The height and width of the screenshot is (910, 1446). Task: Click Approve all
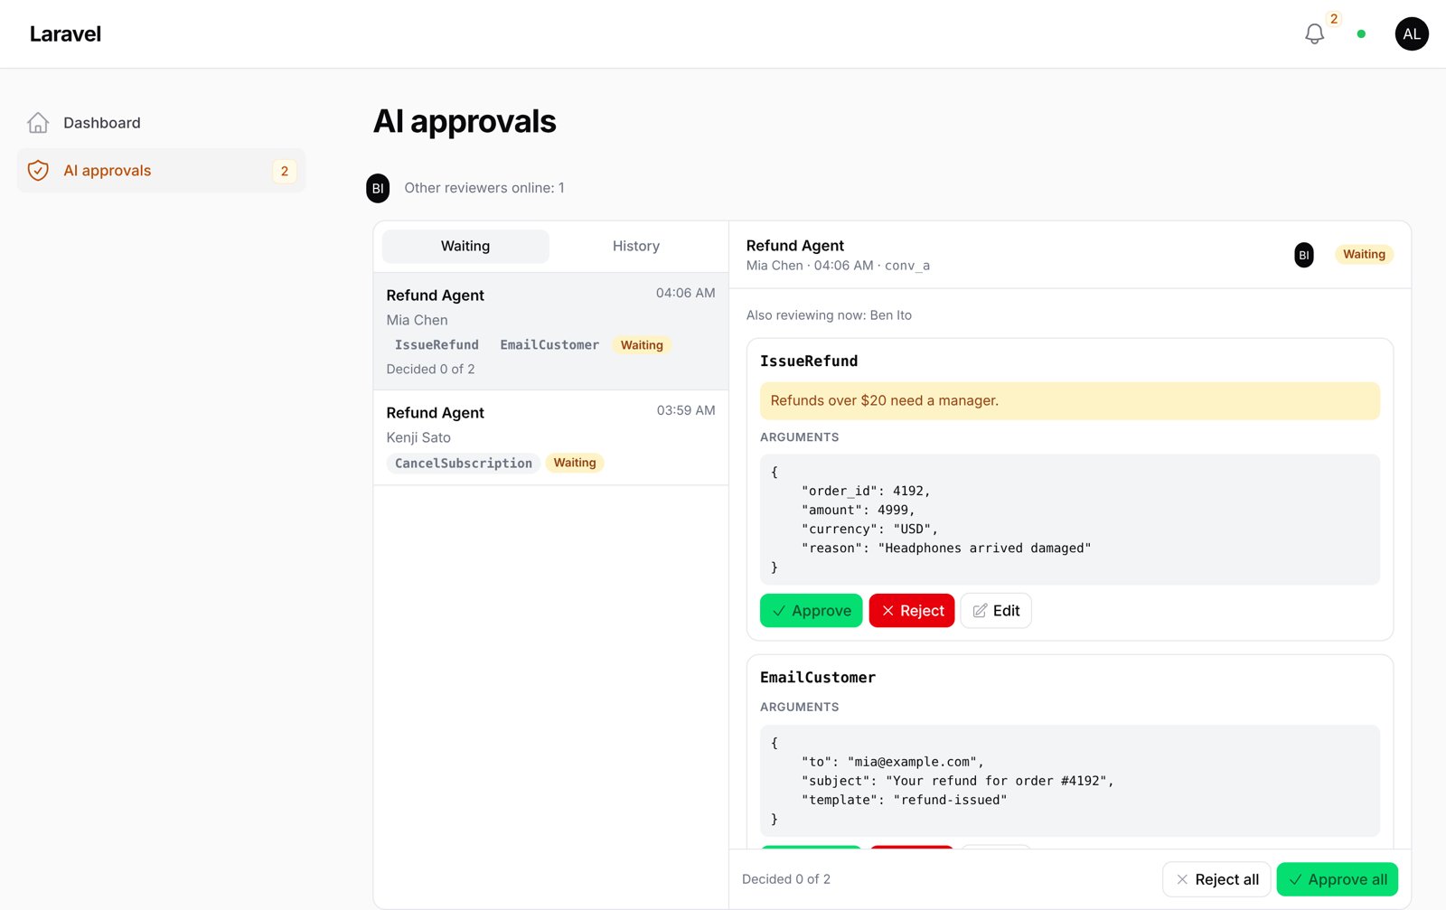1338,879
